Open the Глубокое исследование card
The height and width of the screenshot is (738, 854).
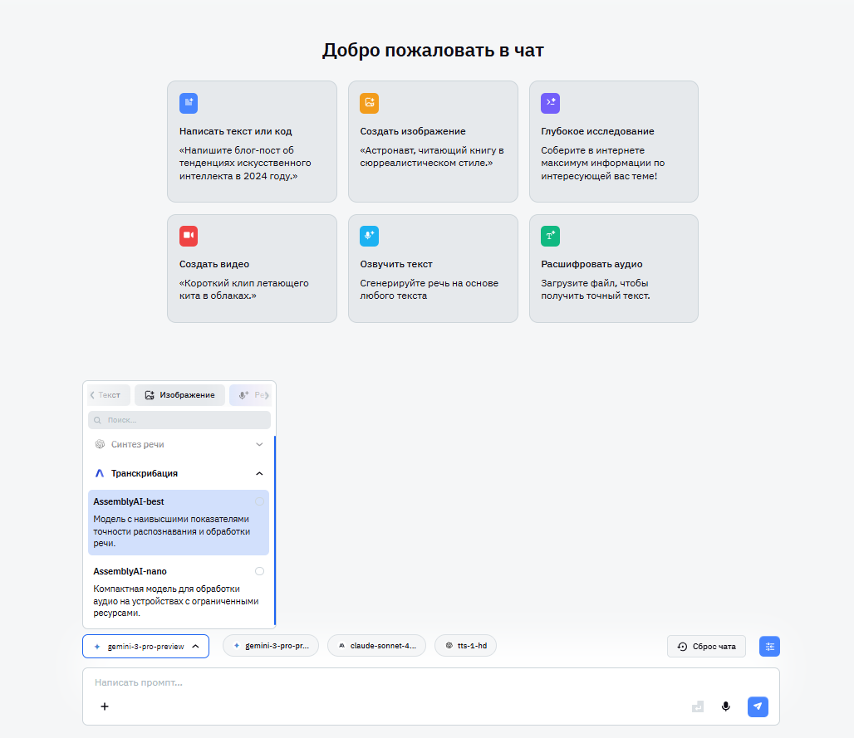point(614,141)
